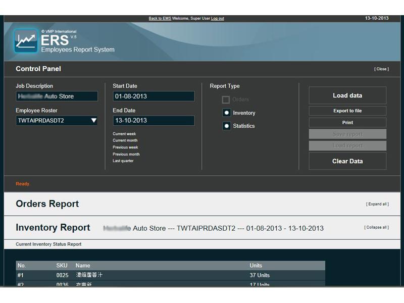Select Current month date shortcut

(125, 140)
